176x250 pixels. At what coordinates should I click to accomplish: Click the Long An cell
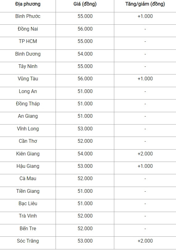point(28,91)
